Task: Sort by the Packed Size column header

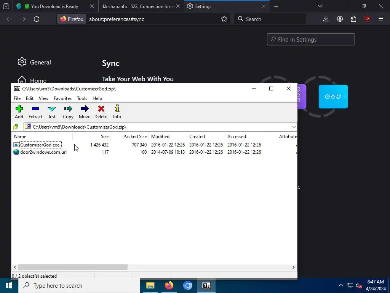Action: click(129, 137)
